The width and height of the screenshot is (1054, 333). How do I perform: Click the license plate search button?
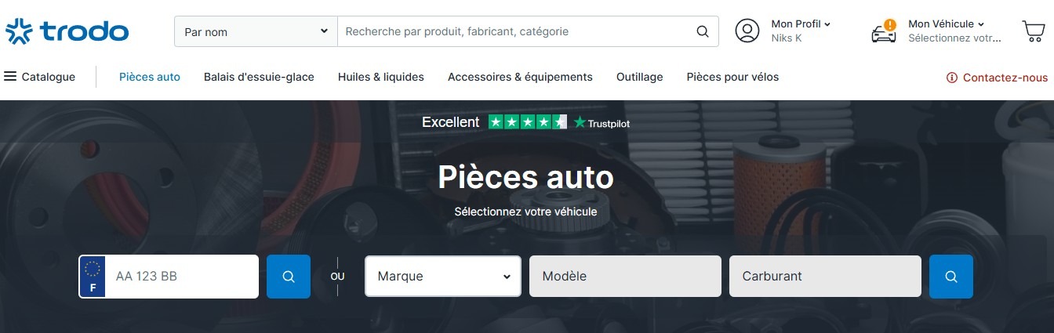[x=289, y=277]
